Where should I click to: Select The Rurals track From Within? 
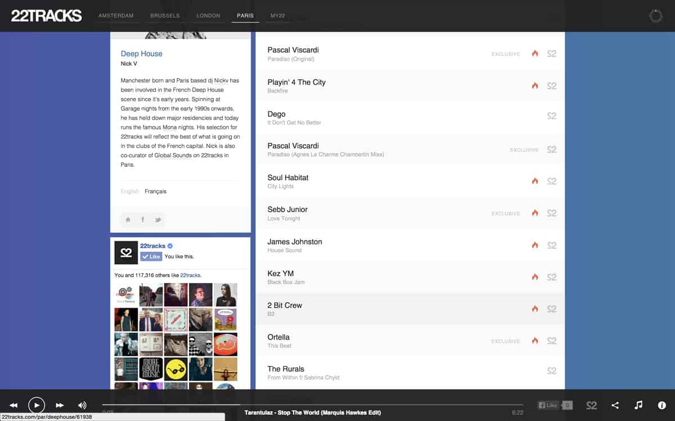[x=410, y=373]
